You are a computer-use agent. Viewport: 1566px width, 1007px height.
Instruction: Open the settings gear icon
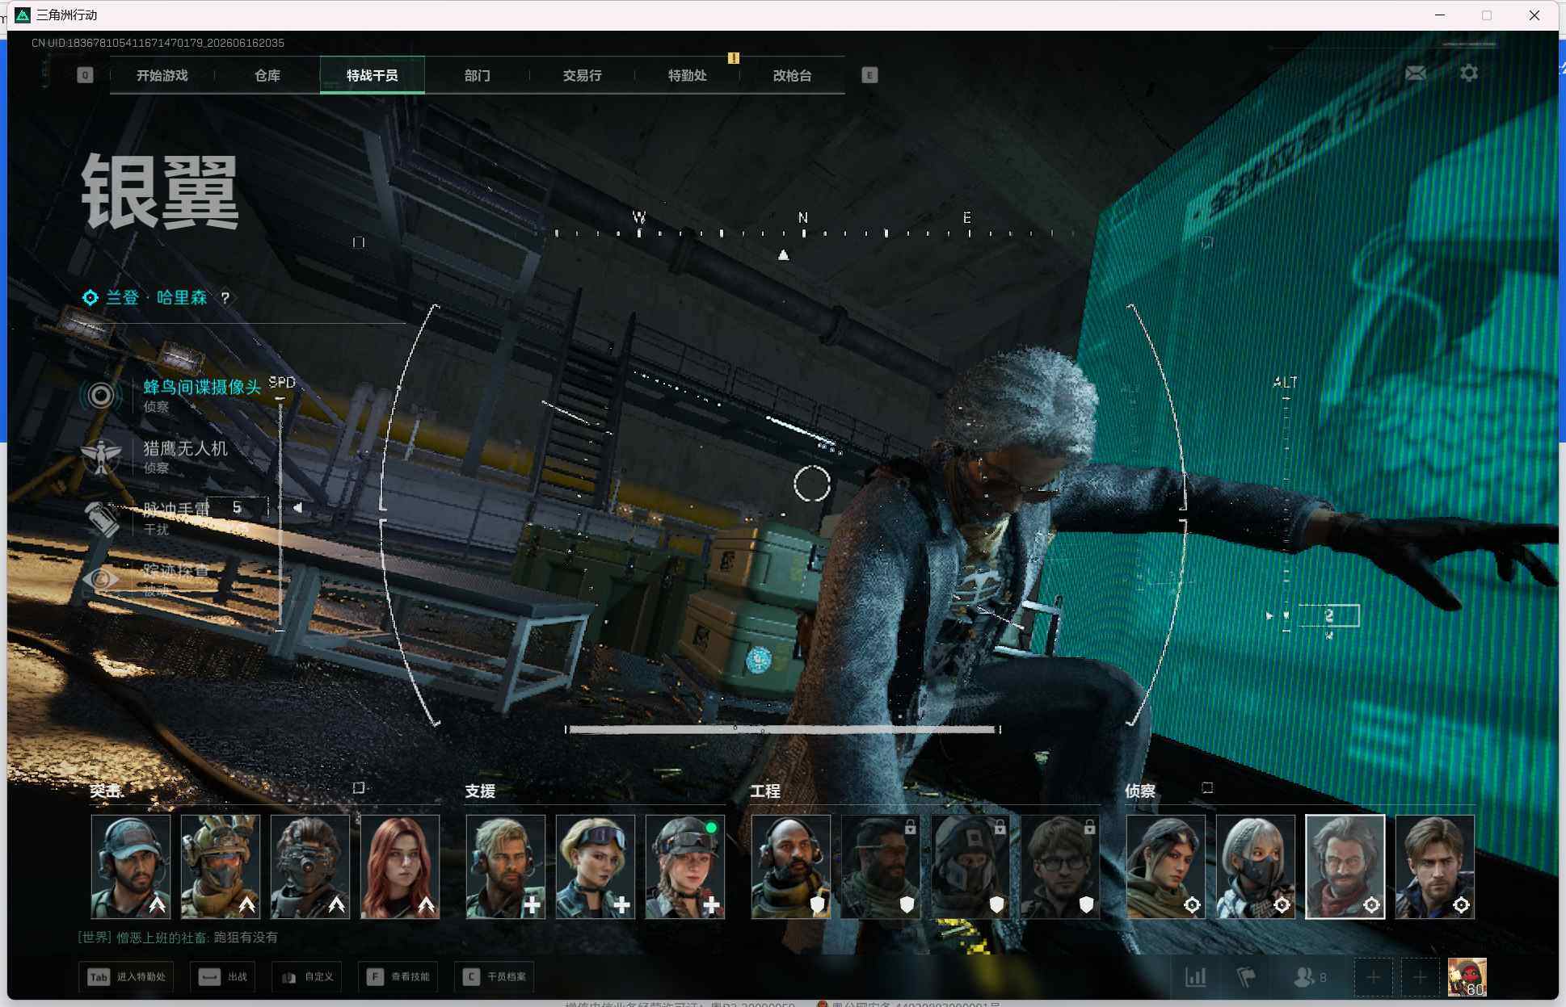coord(1469,73)
